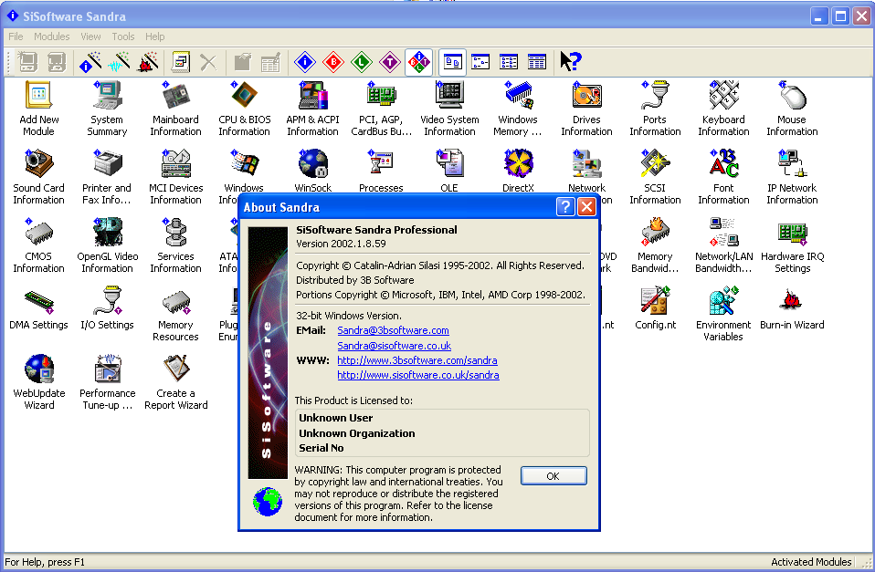Open the WebUpdate Wizard icon
This screenshot has width=875, height=572.
pos(38,369)
